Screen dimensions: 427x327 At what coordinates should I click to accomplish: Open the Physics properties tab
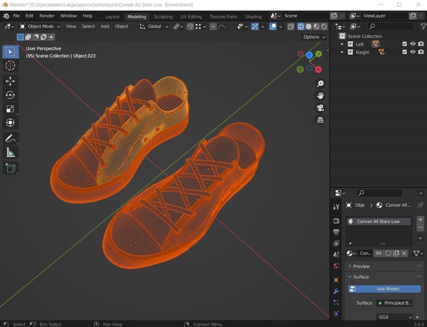[x=336, y=314]
